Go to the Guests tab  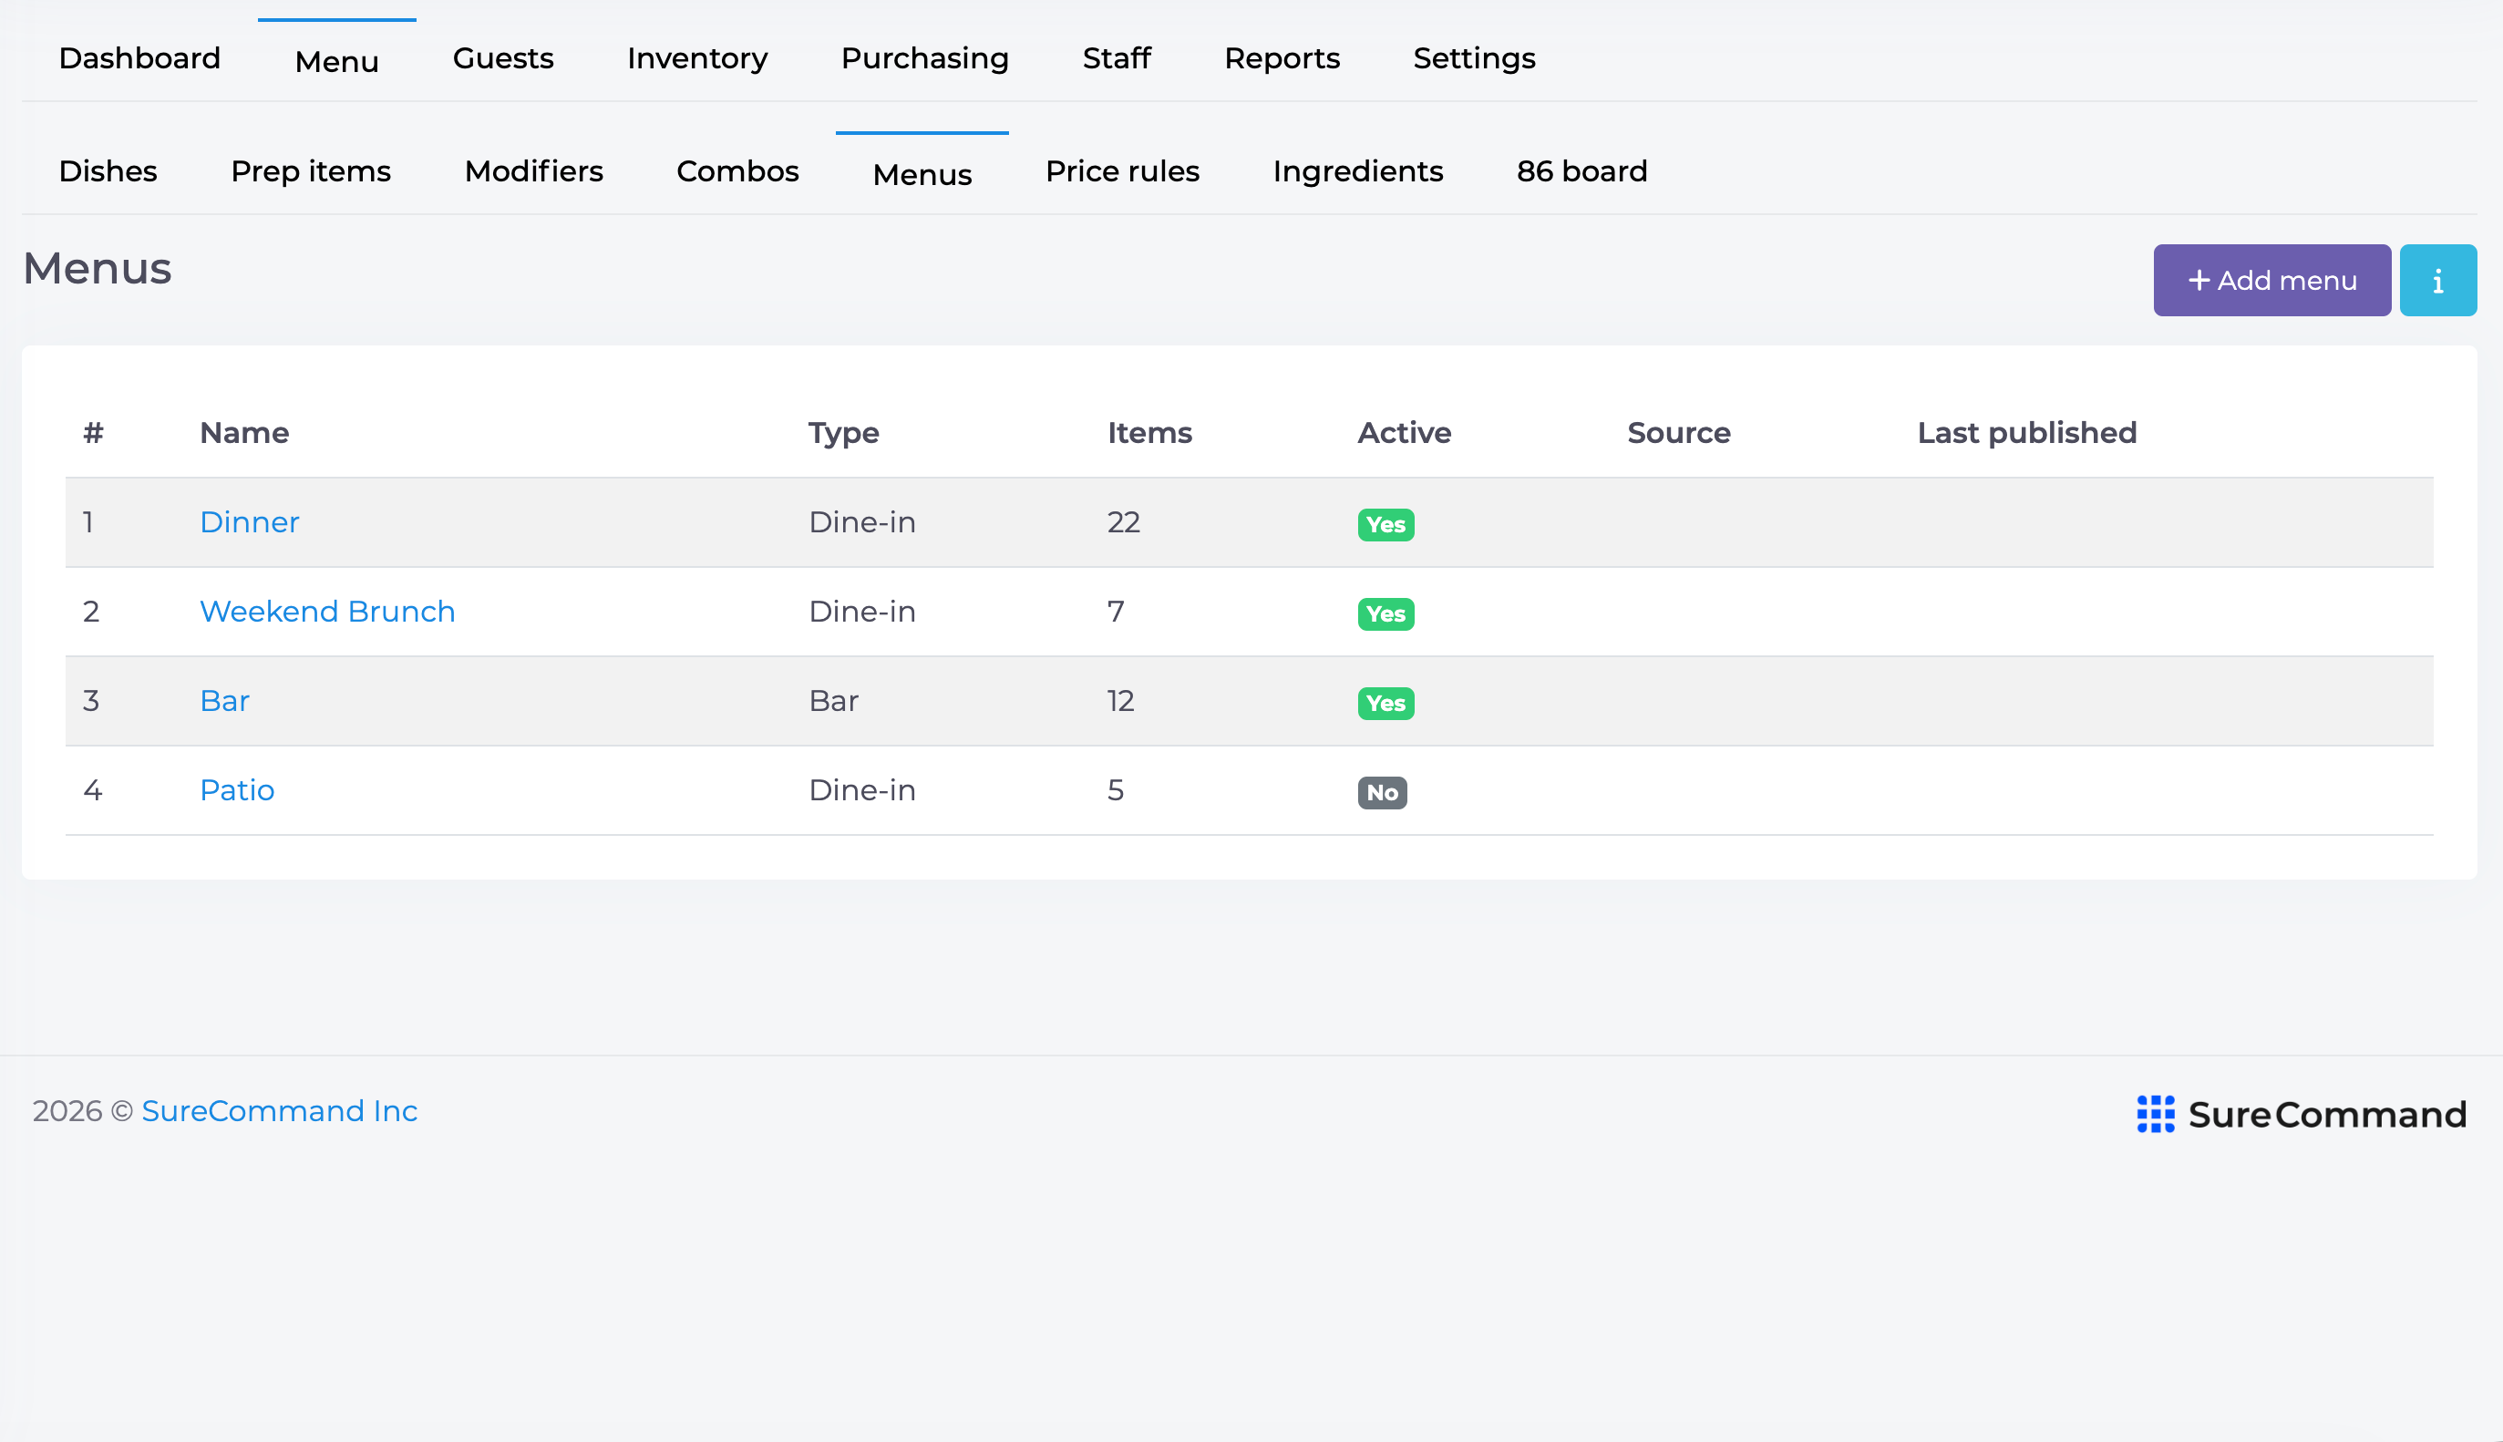(x=503, y=58)
